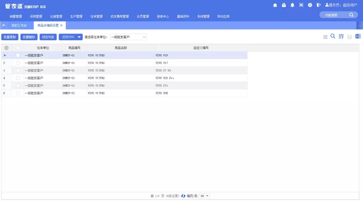Click the 批量删除 button
The height and width of the screenshot is (201, 363).
29,37
